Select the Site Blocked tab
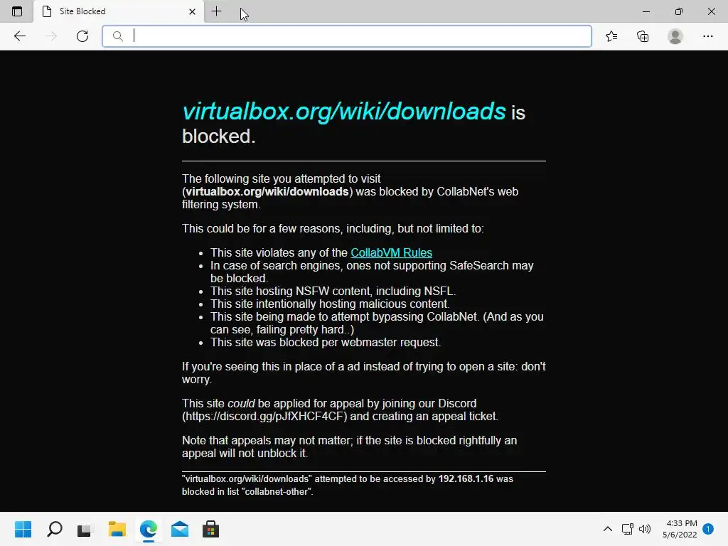The height and width of the screenshot is (546, 728). [119, 11]
